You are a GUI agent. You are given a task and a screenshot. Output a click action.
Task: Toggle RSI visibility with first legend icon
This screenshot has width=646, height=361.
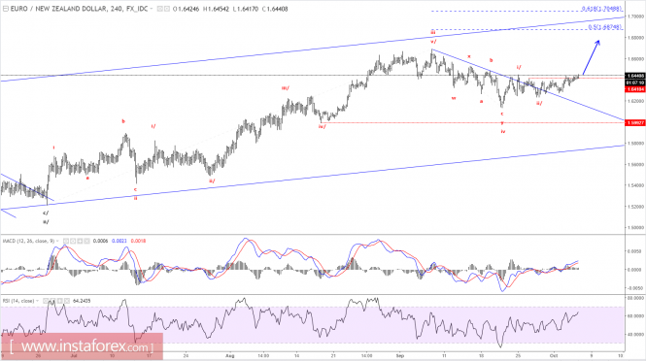point(46,301)
